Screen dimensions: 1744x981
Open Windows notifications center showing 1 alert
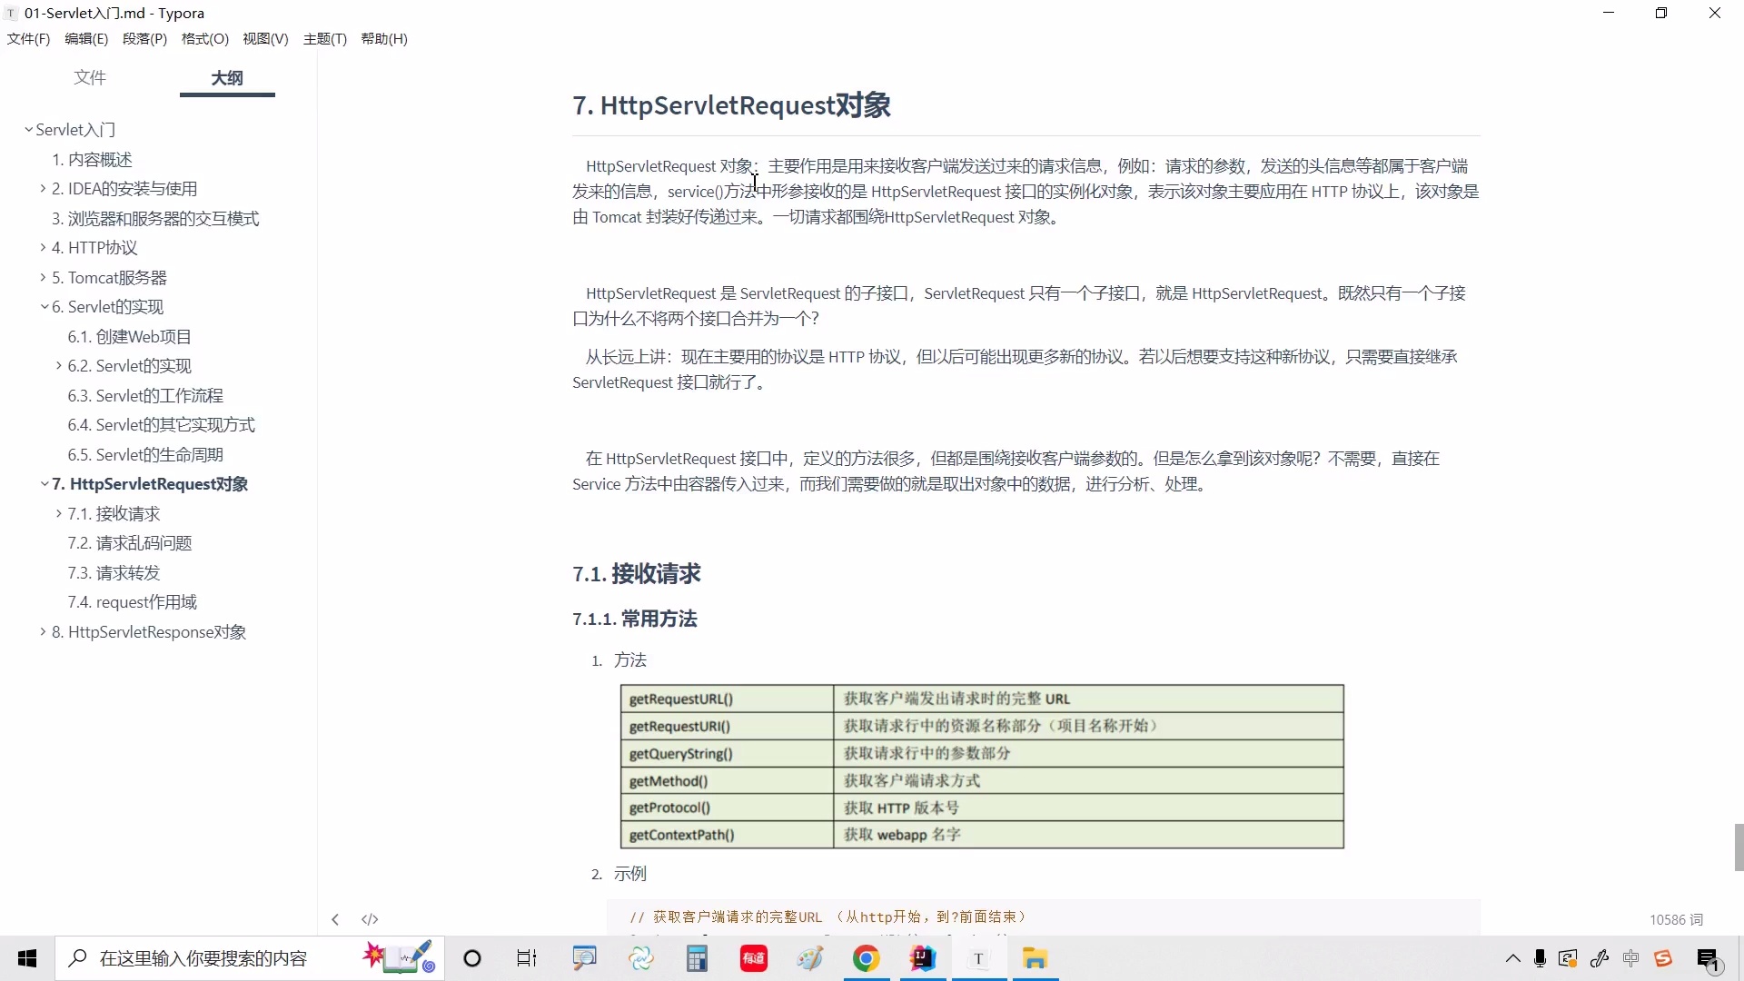click(1708, 958)
